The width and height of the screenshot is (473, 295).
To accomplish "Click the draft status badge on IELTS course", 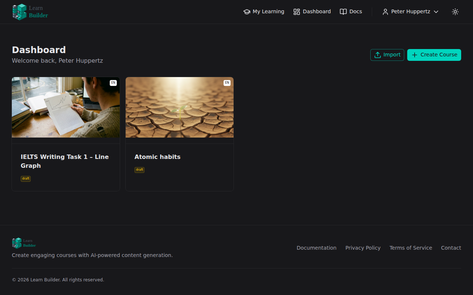I will click(x=25, y=178).
